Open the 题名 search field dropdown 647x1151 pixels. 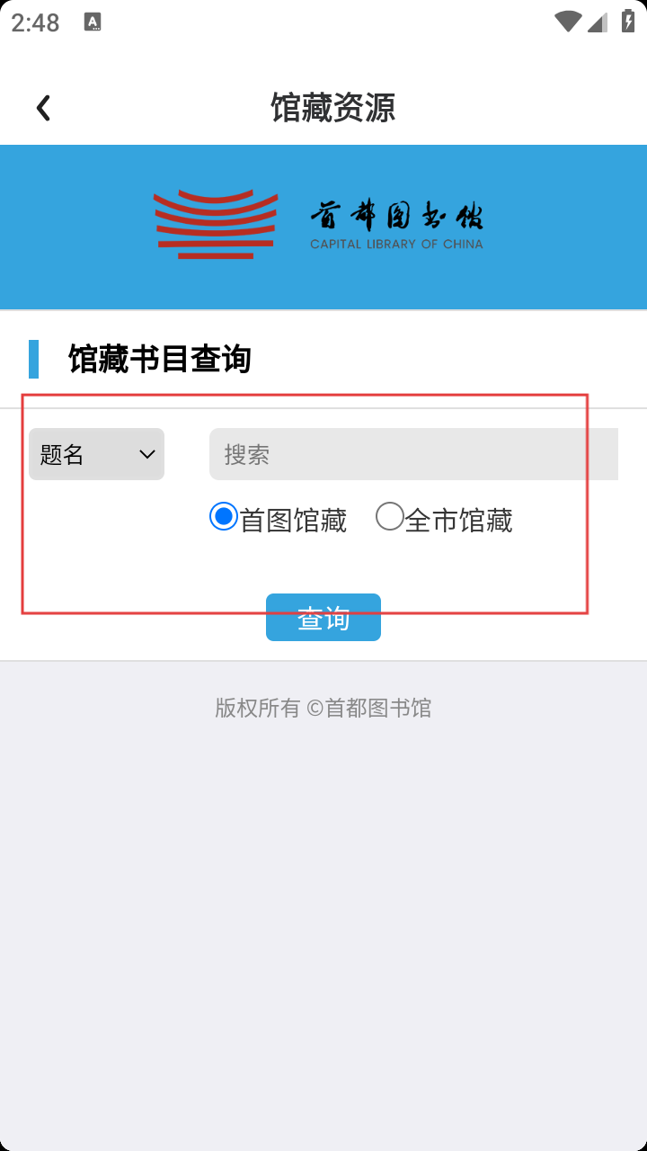click(x=96, y=454)
